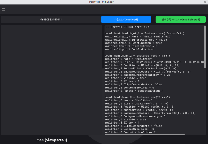Click line healthbar_3.ClipsDescendants = false
This screenshot has width=208, height=144.
(133, 126)
